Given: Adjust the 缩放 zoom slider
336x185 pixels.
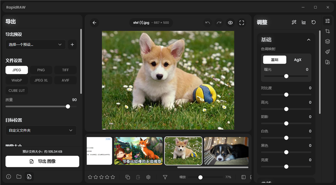Looking at the screenshot, I should [x=205, y=177].
